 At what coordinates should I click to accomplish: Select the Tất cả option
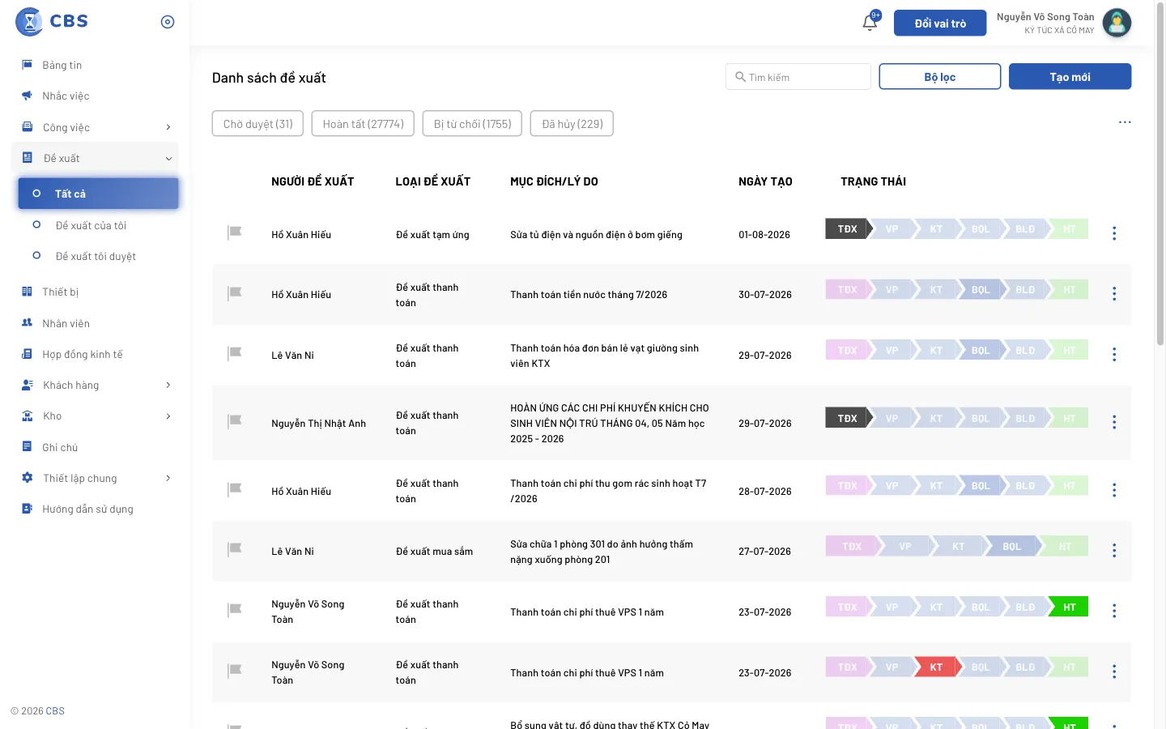(98, 194)
